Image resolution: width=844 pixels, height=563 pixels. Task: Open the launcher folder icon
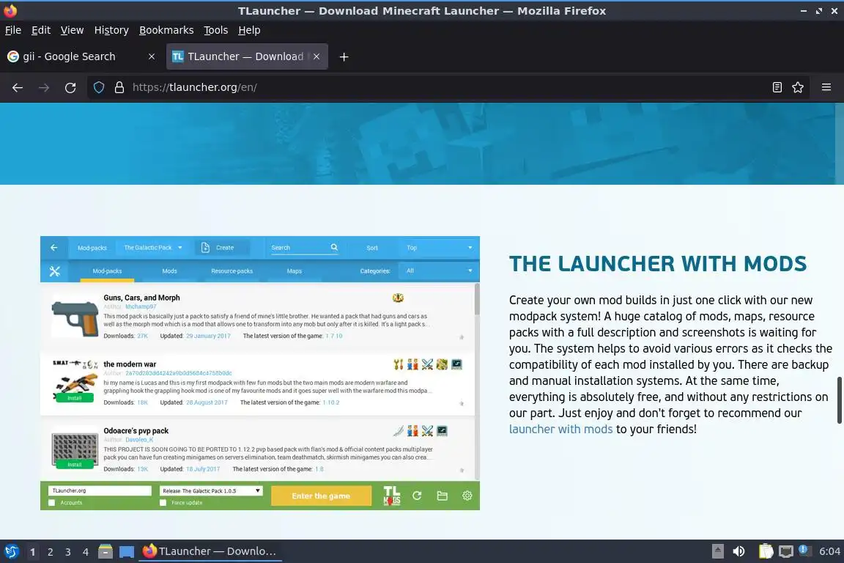click(x=443, y=496)
